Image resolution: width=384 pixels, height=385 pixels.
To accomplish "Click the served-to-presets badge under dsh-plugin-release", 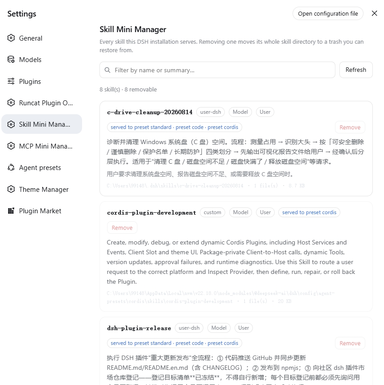I will coord(174,343).
